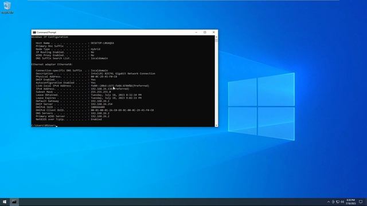The height and width of the screenshot is (206, 367).
Task: Click the 'DHCP Enabled' line
Action: [x=66, y=80]
